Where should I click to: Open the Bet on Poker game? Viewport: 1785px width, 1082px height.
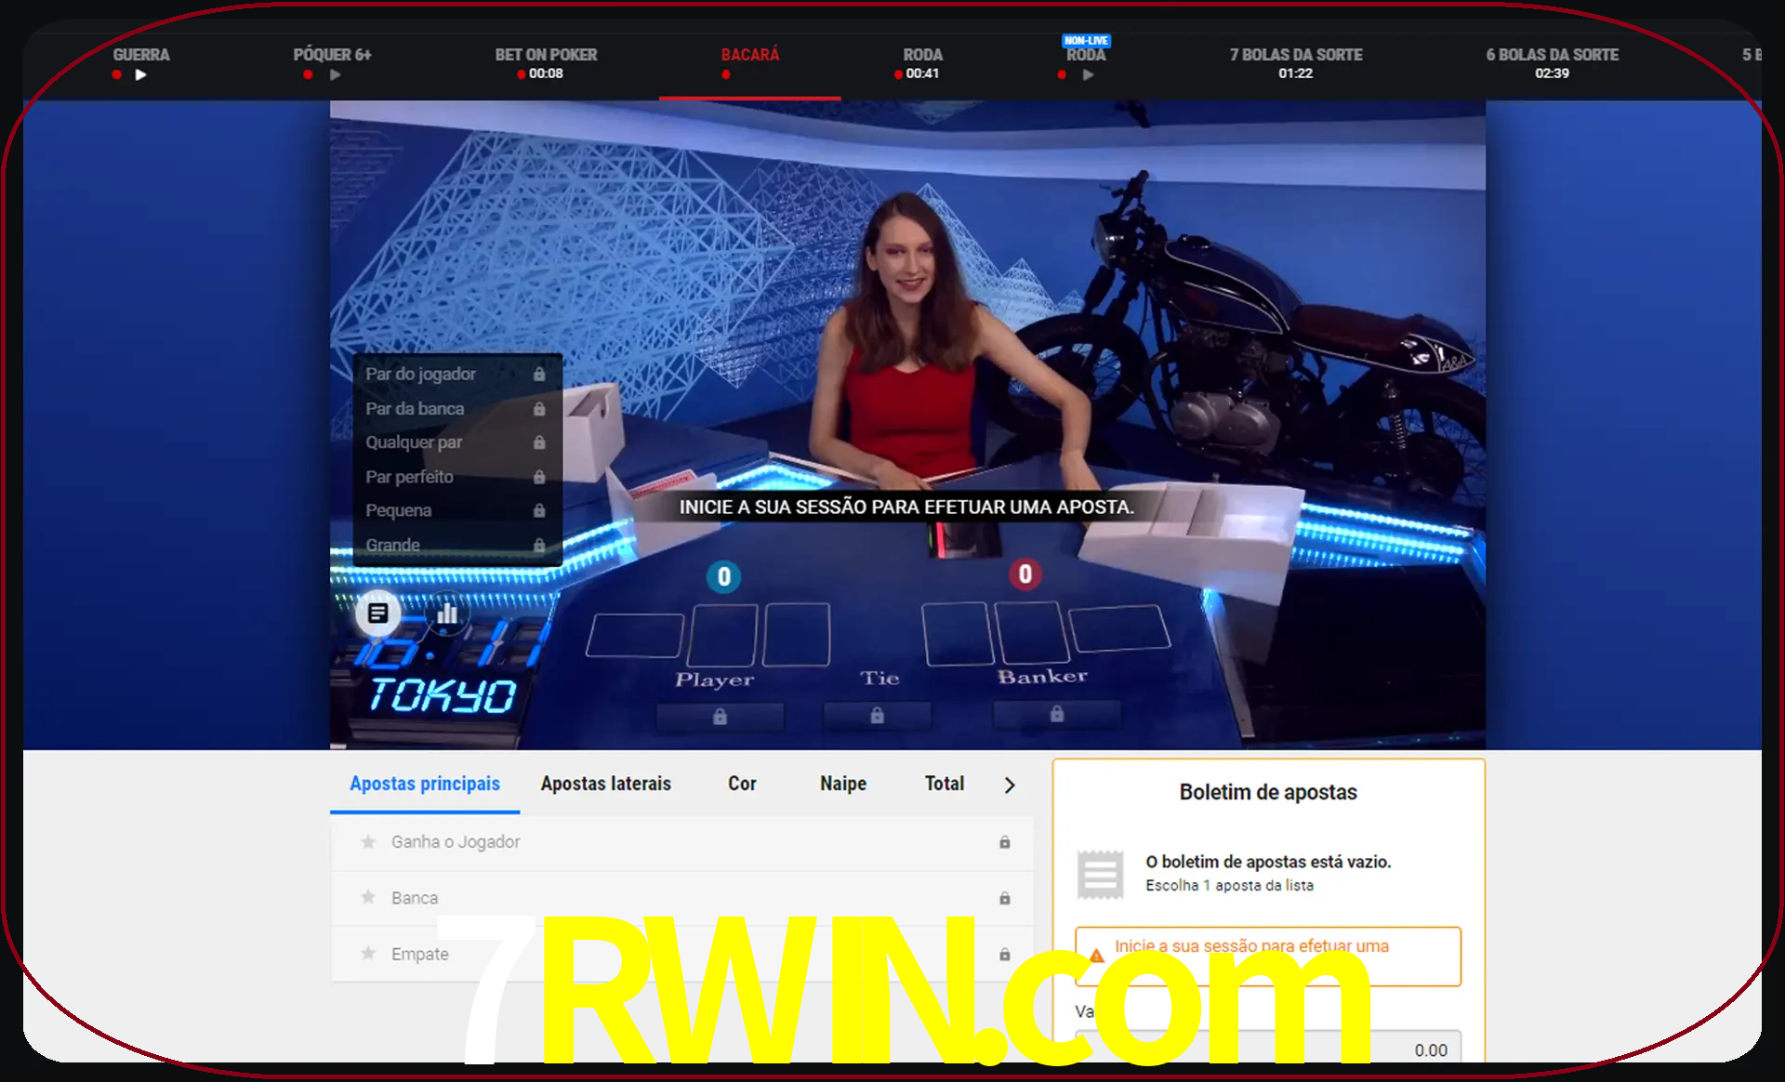(x=546, y=55)
